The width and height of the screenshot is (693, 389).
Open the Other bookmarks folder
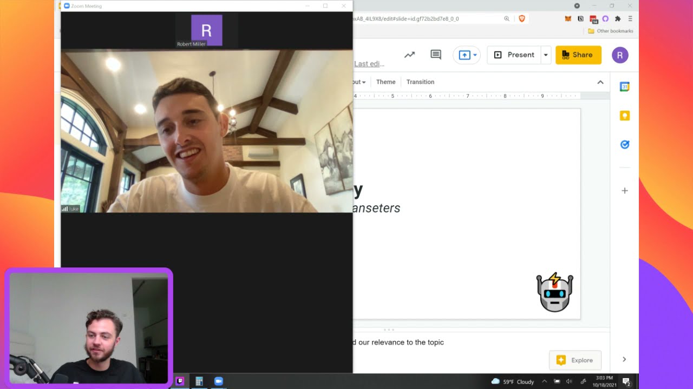(610, 31)
